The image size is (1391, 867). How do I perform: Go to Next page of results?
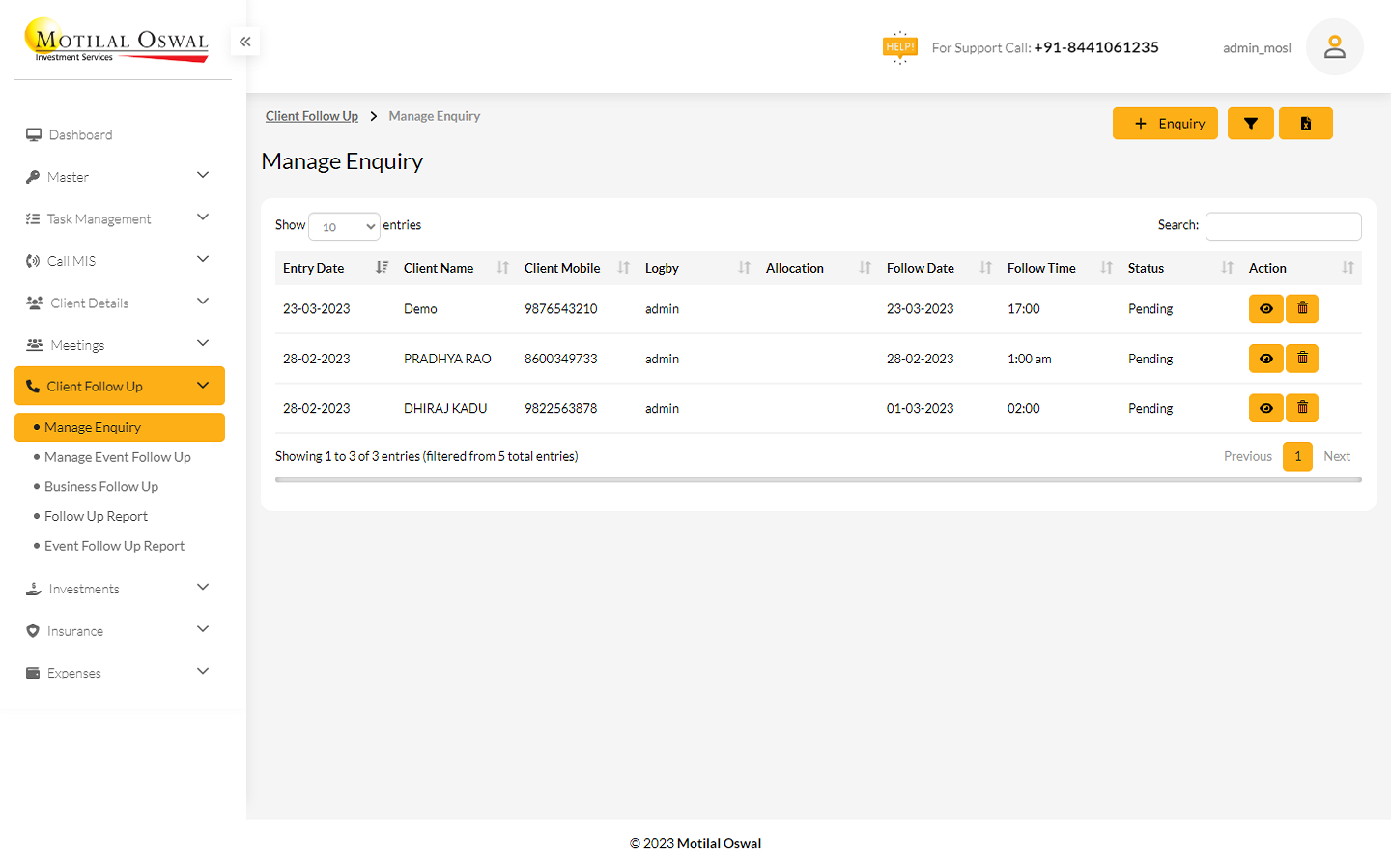(x=1337, y=456)
